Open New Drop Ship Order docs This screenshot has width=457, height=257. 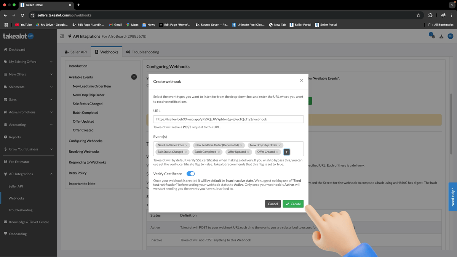[x=88, y=95]
